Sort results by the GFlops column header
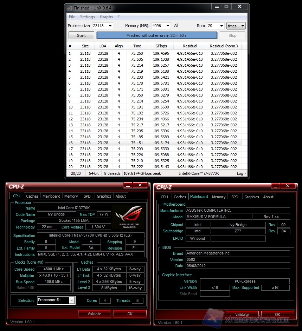This screenshot has width=302, height=331. pos(161,46)
